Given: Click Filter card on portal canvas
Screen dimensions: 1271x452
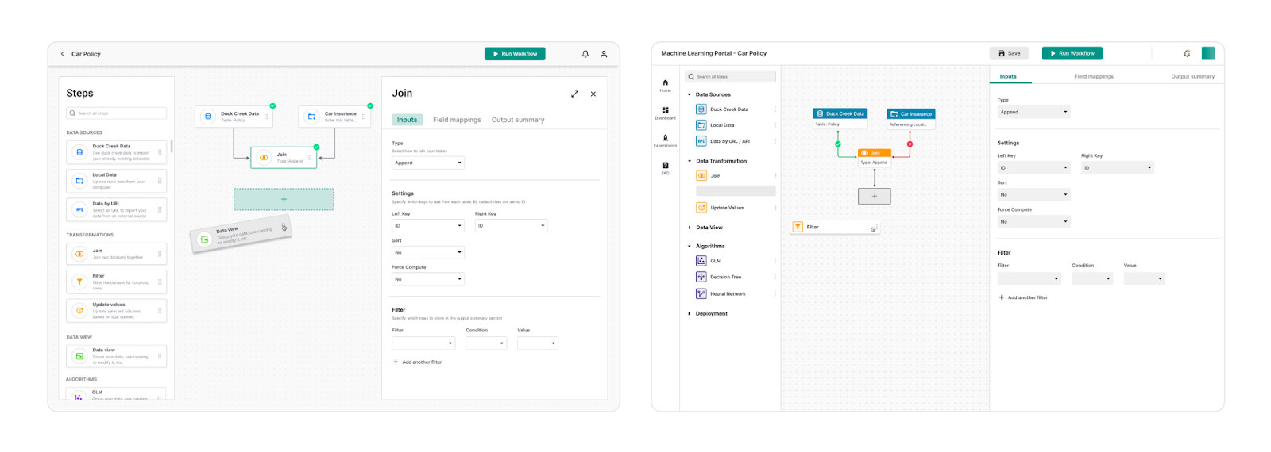Looking at the screenshot, I should (835, 227).
